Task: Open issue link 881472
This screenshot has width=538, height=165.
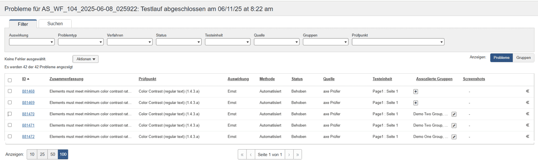Action: (28, 137)
